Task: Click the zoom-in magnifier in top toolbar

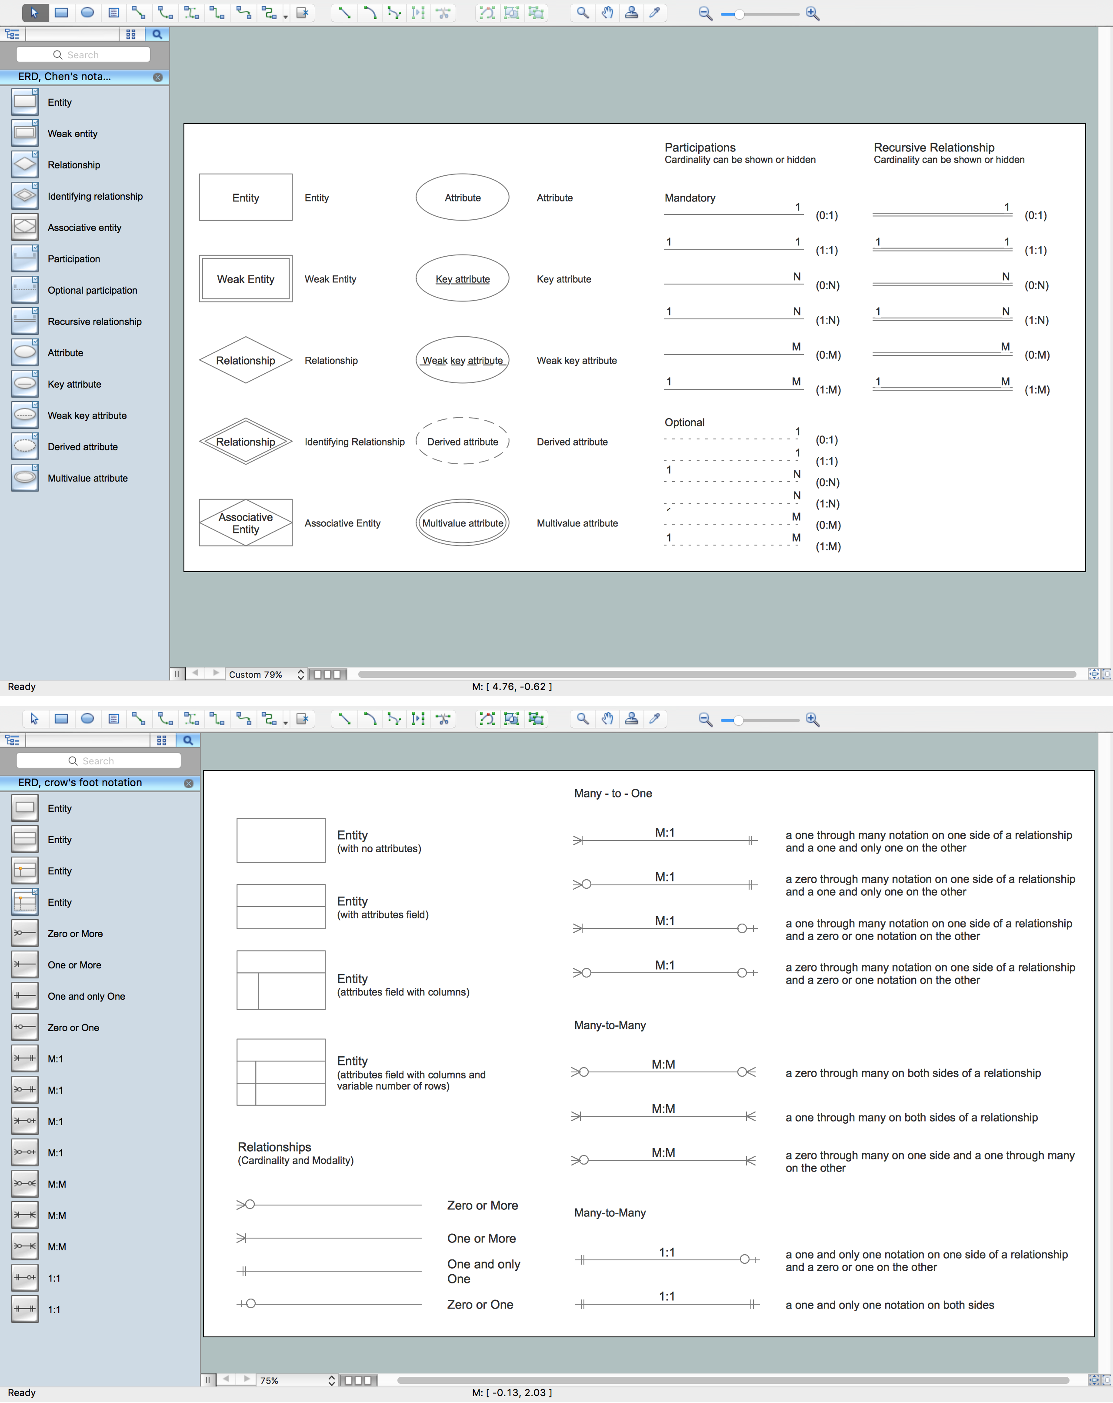Action: tap(813, 13)
